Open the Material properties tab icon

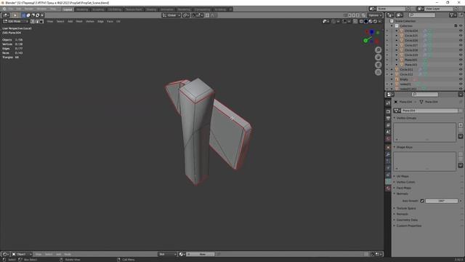pyautogui.click(x=388, y=188)
